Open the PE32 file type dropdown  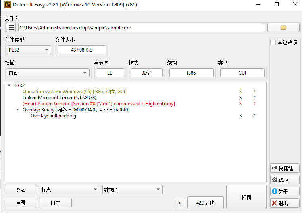coord(29,50)
